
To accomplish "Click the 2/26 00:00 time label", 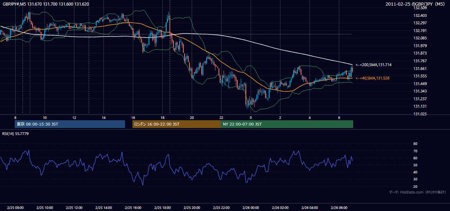I will [250, 208].
